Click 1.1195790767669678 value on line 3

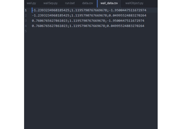[x=87, y=21]
